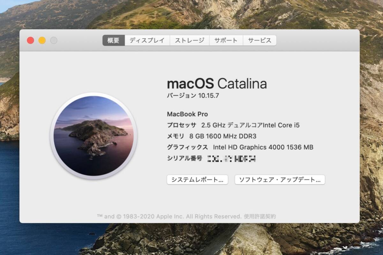Click the macOS Catalina title

point(217,84)
